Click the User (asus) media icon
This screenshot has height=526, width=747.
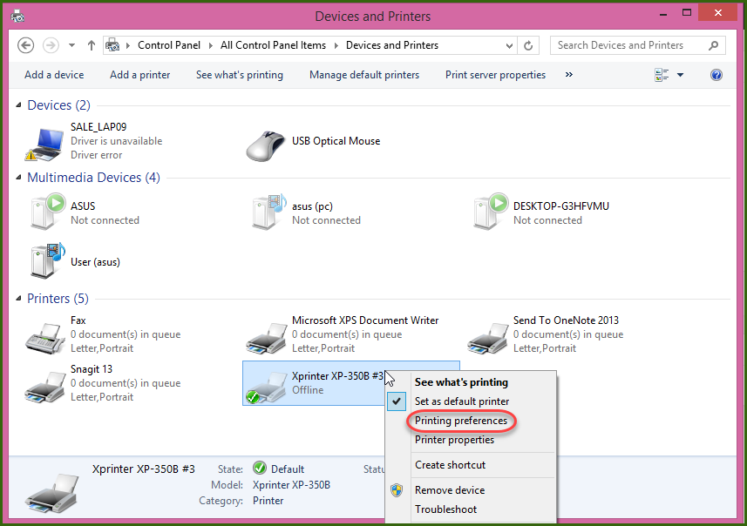(47, 260)
